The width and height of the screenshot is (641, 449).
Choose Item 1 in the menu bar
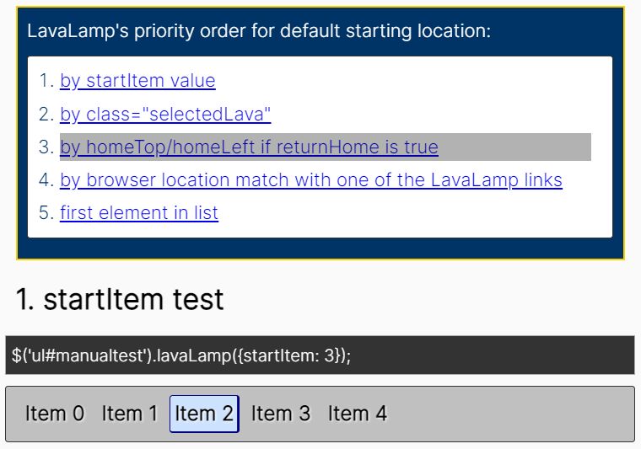click(130, 414)
